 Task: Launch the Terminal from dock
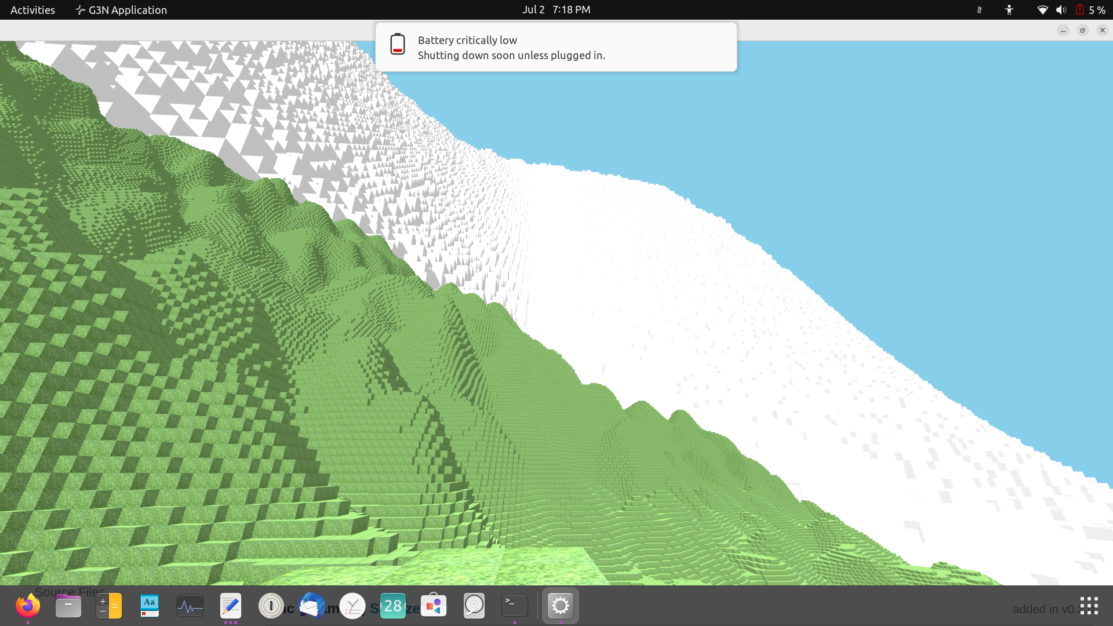pyautogui.click(x=515, y=606)
